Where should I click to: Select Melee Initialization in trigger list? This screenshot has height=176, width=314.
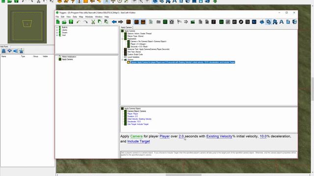tap(69, 57)
